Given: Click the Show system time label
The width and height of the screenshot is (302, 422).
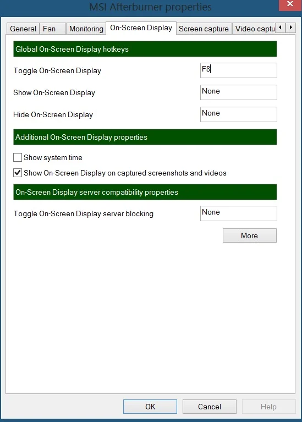Looking at the screenshot, I should pos(53,158).
